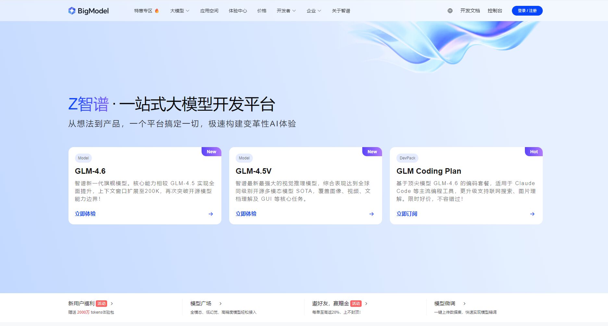The height and width of the screenshot is (326, 608).
Task: Open the 体验中心 nav item
Action: pos(238,11)
